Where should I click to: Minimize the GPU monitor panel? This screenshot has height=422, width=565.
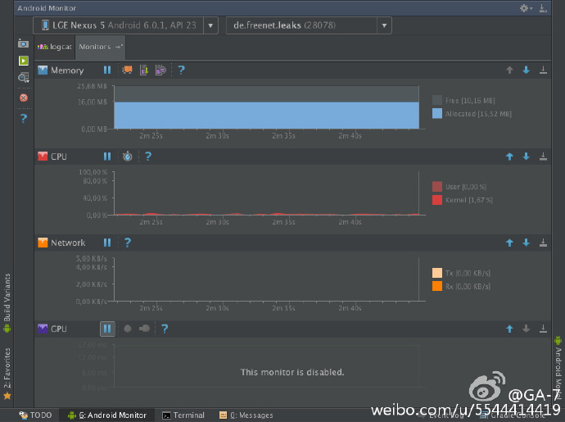543,329
